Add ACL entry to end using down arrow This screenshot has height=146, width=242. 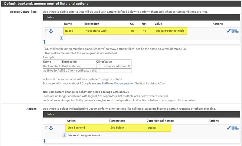(x=44, y=42)
